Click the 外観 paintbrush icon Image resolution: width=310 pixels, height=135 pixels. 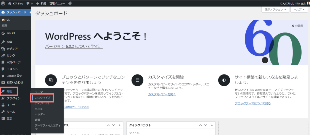[x=3, y=91]
